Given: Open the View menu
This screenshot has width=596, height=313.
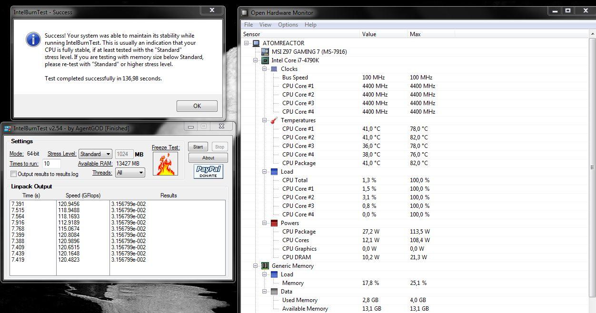Looking at the screenshot, I should [x=266, y=25].
